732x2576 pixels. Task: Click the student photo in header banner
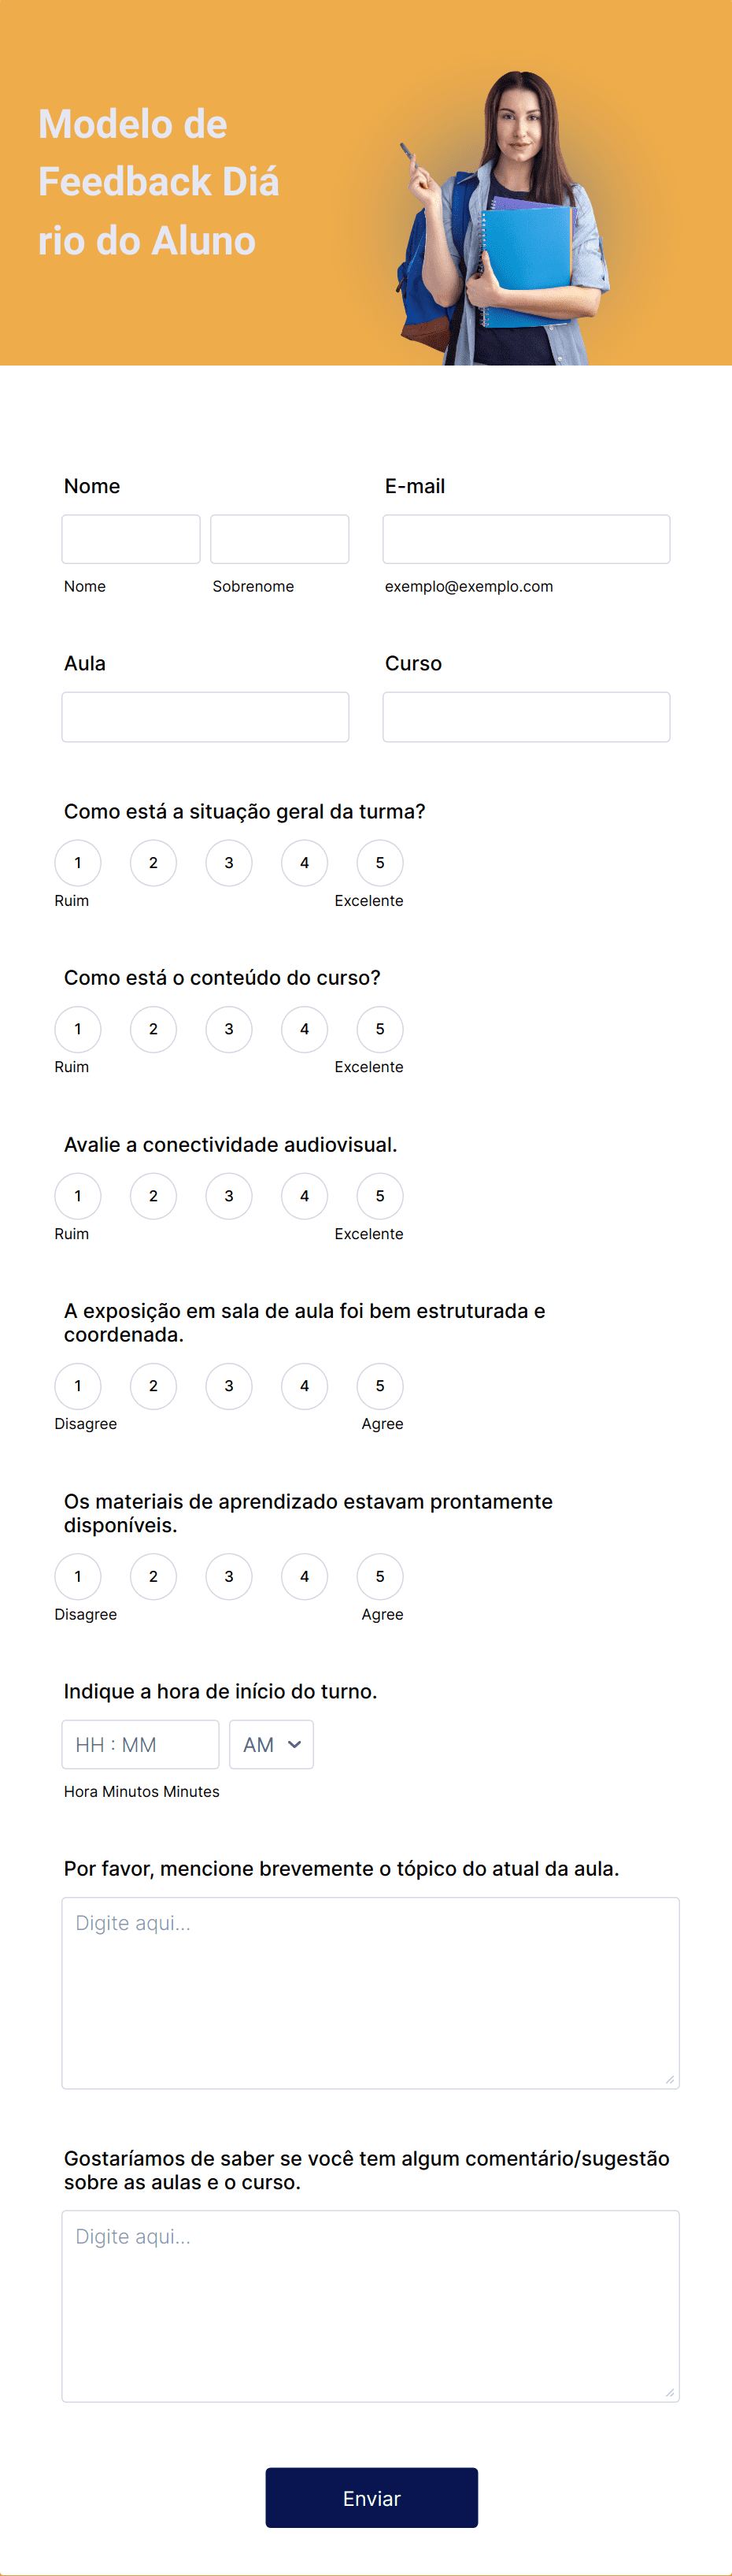pos(505,218)
